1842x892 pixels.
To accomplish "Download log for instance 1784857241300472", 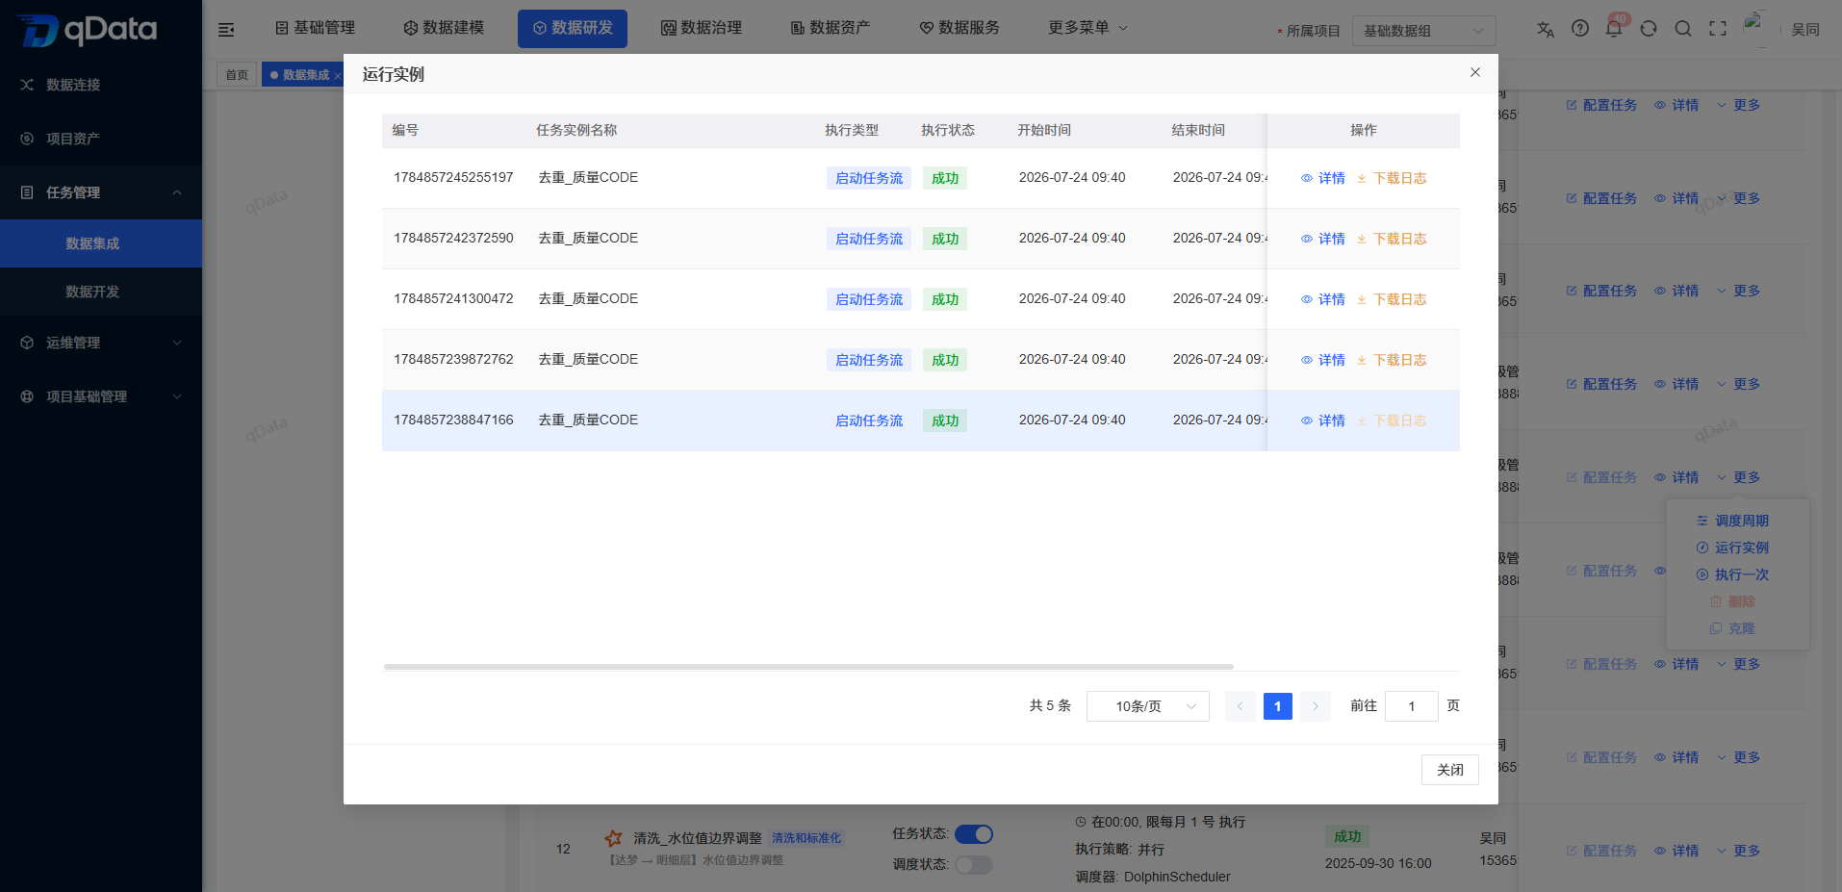I will click(x=1392, y=299).
